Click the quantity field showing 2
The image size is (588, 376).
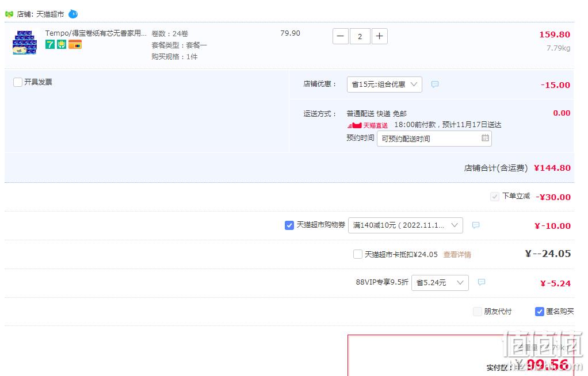click(360, 36)
